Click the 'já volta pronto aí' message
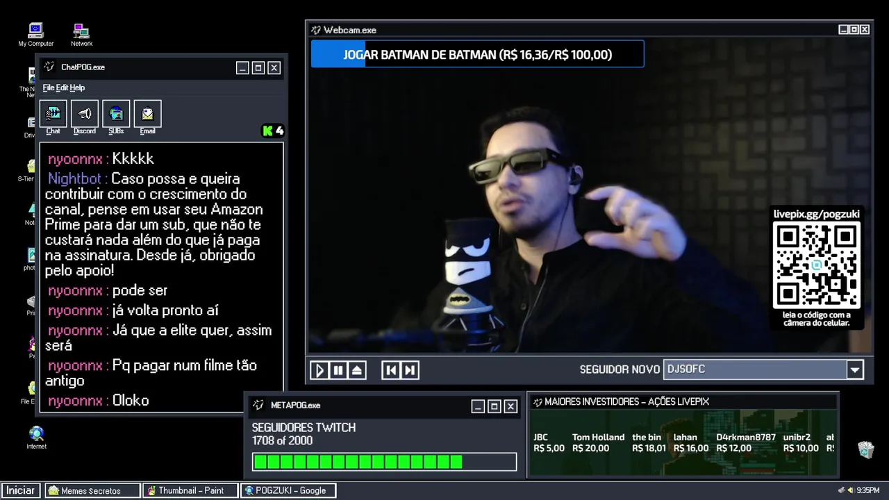Screen dimensions: 889x500 165,310
